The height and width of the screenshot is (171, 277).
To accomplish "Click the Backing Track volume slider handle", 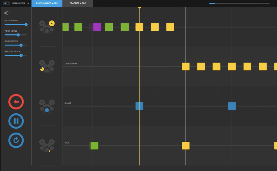I will coord(21,55).
